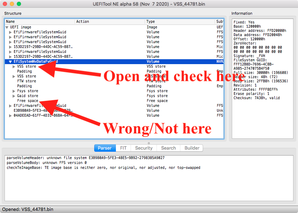
Task: Expand 153D2197 volume directly above EfiSystemNvDataFvGuid
Action: 11,57
